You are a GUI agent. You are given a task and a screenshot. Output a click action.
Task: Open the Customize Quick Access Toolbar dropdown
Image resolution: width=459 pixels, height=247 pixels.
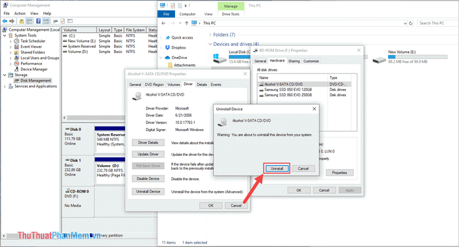point(186,5)
